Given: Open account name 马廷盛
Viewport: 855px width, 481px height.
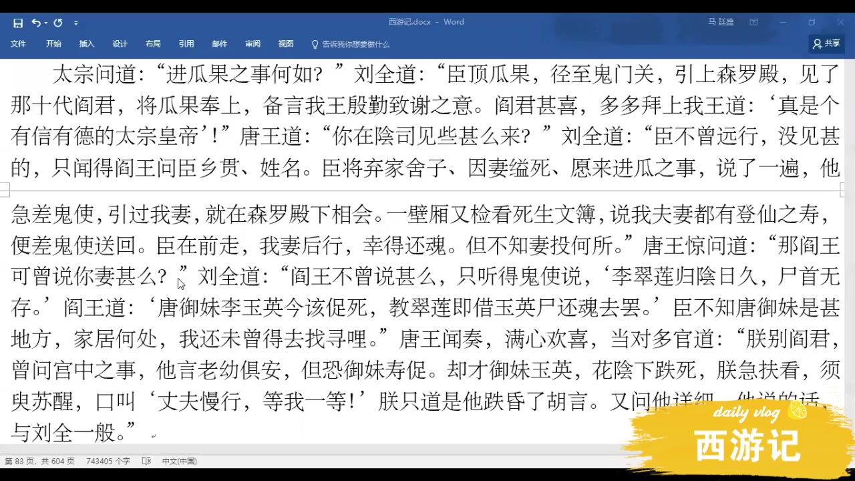Looking at the screenshot, I should point(721,22).
